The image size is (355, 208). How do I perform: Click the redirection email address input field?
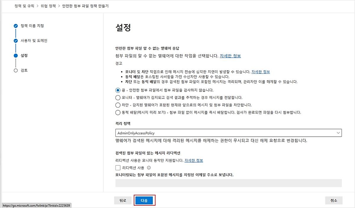click(x=228, y=183)
